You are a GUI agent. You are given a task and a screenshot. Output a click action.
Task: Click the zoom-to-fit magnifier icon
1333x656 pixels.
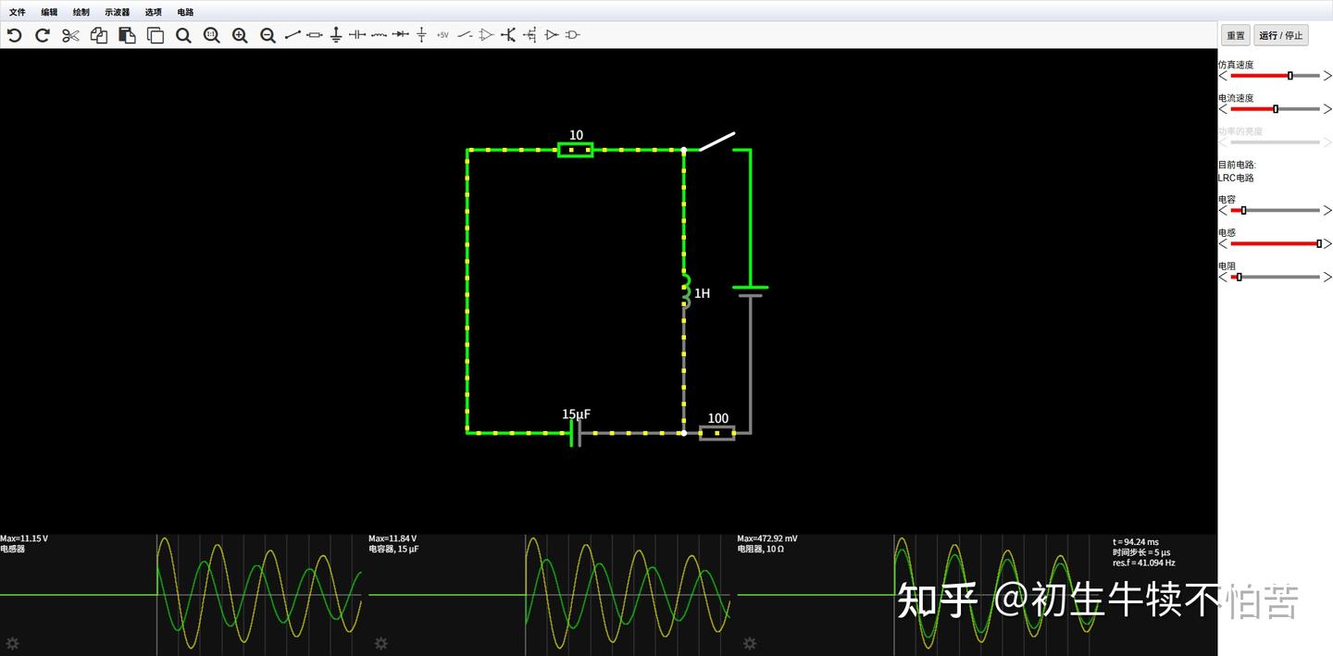tap(183, 35)
